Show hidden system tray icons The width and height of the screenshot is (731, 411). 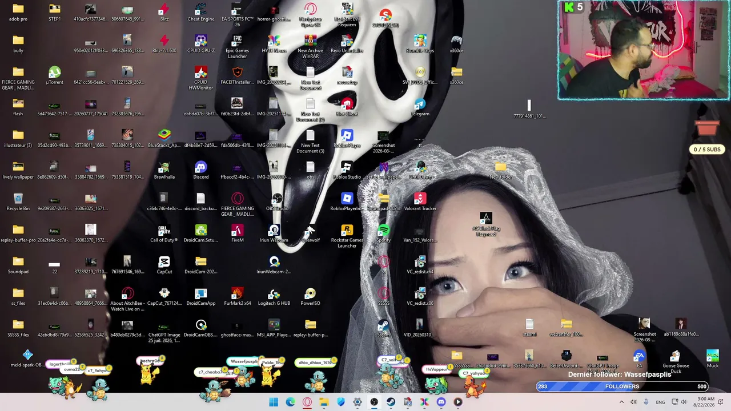click(621, 402)
